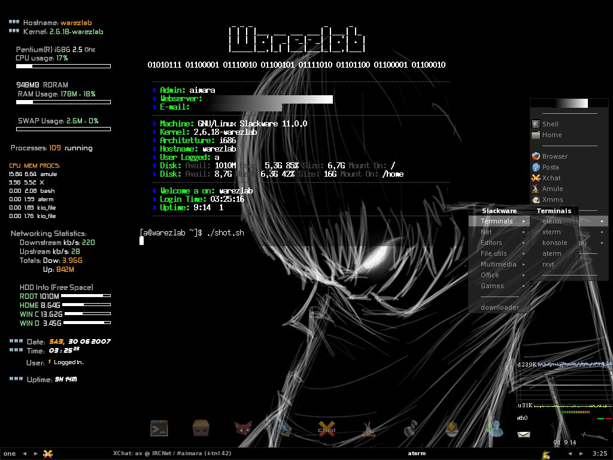Screen dimensions: 613x460
Task: Click next window arrow beside the clock
Action: (x=581, y=454)
